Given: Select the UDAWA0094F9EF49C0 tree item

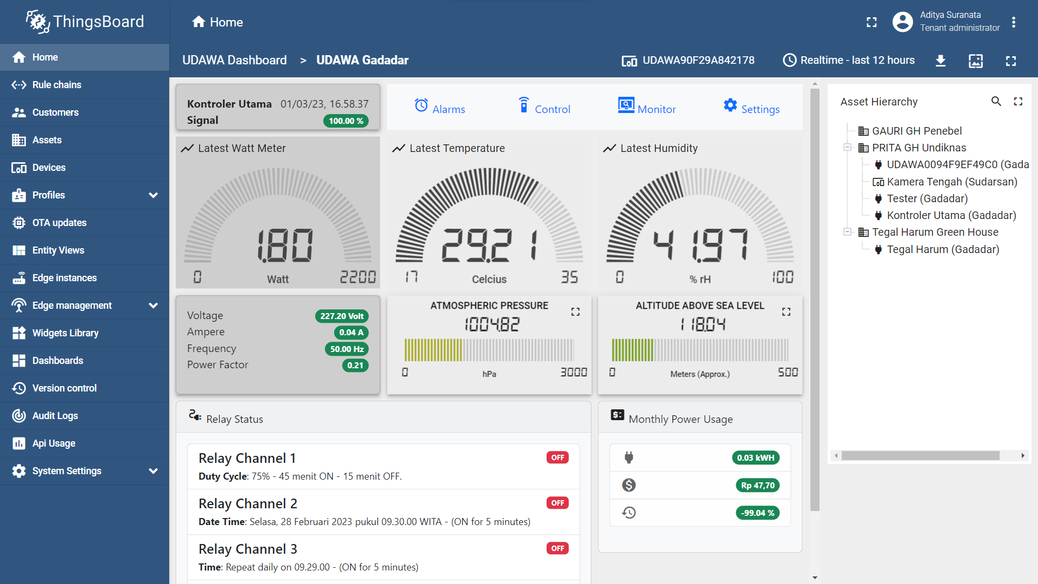Looking at the screenshot, I should pos(951,164).
